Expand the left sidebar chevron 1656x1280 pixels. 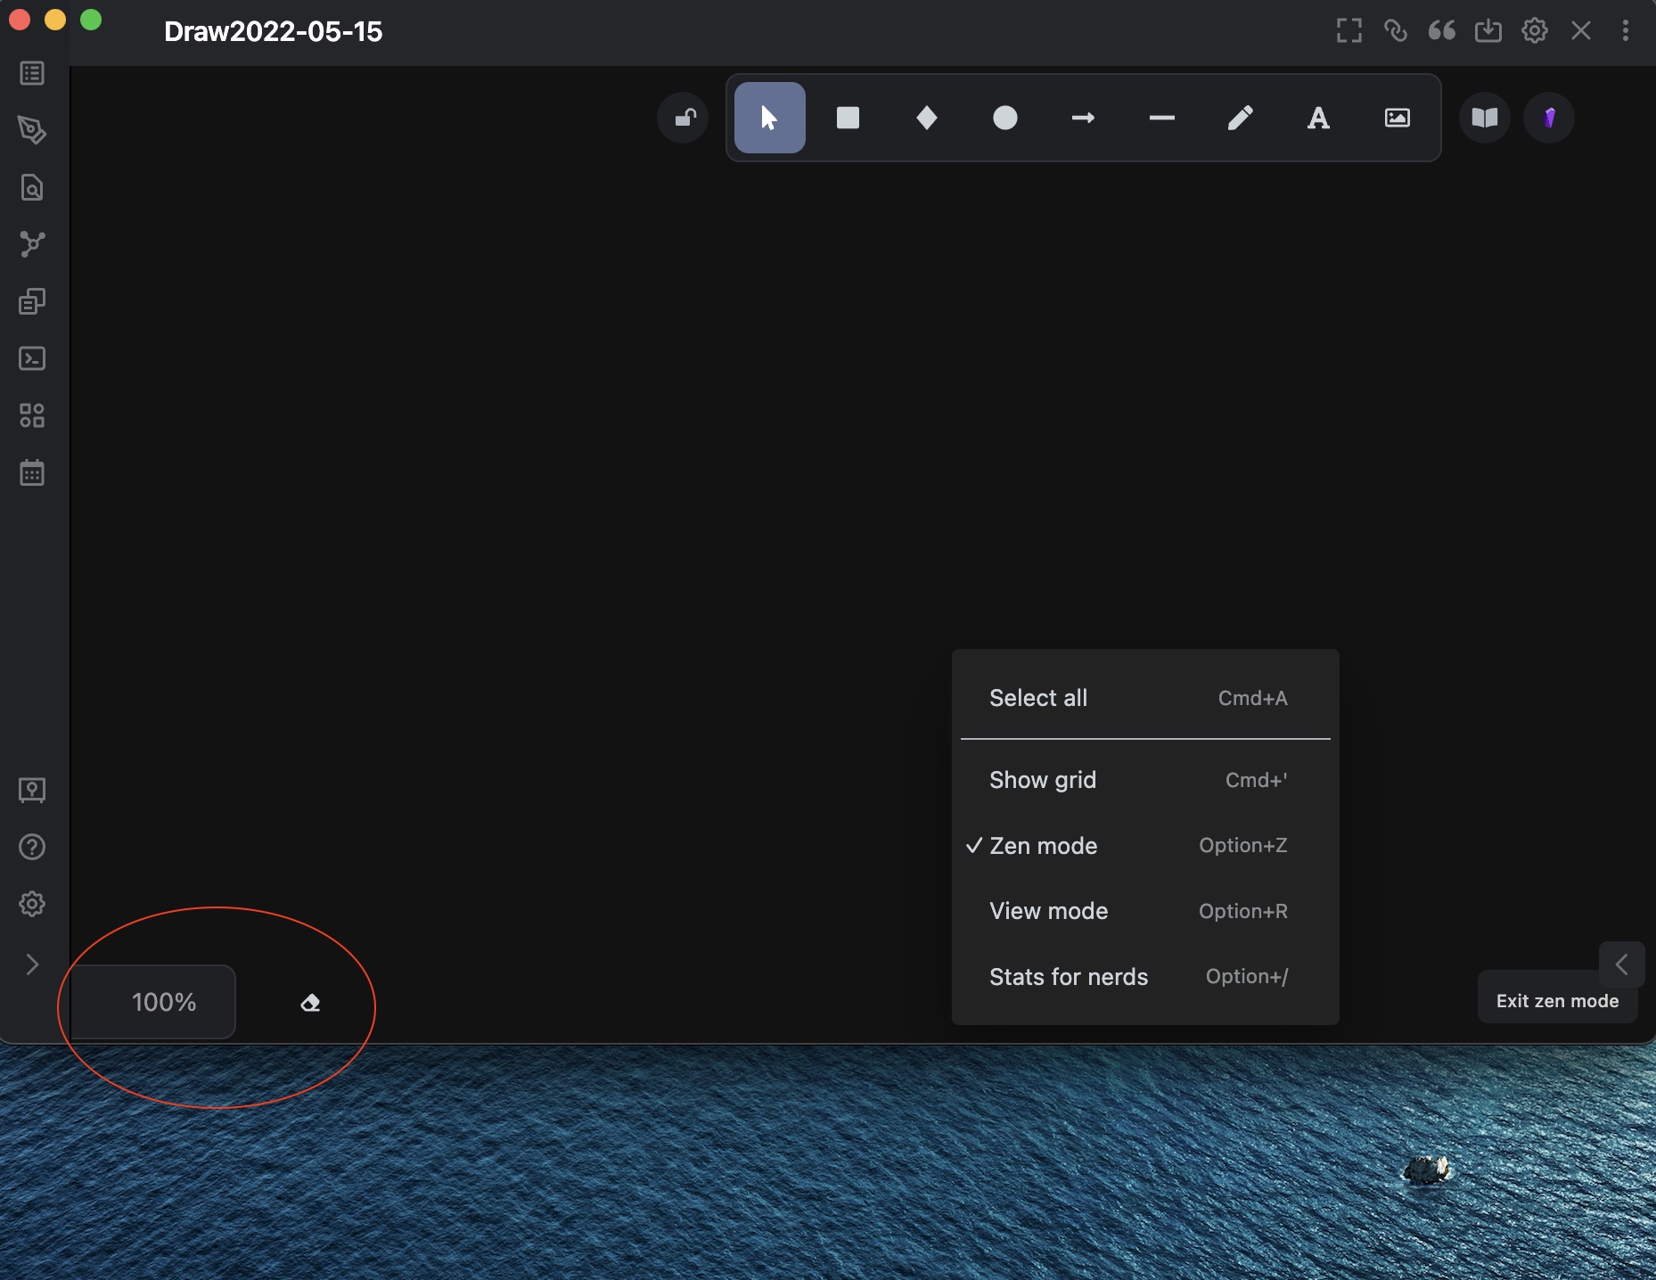point(33,964)
